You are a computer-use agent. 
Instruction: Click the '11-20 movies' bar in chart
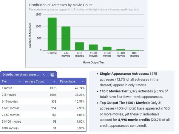click(93, 47)
